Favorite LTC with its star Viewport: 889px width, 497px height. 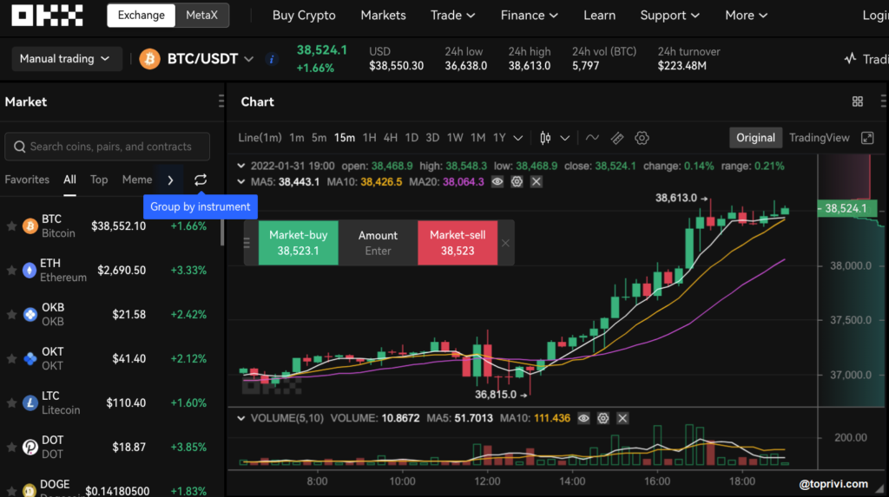click(11, 403)
